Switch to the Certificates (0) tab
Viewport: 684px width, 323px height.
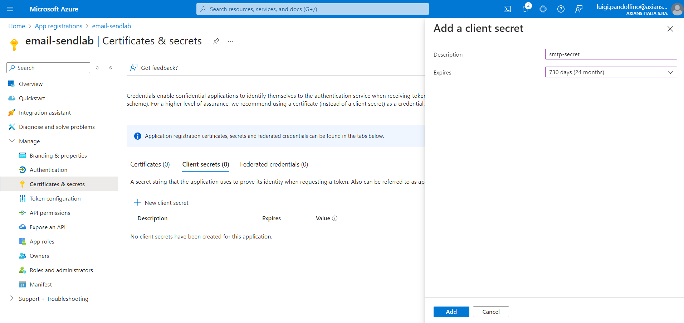[x=150, y=164]
